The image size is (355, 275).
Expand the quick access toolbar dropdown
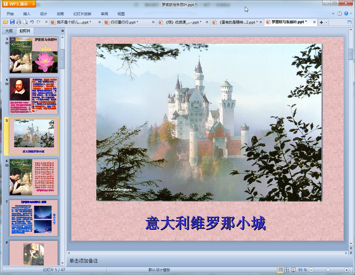point(46,22)
